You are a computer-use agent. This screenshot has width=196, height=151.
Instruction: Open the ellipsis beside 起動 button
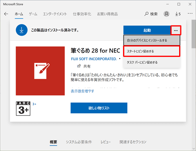[176, 30]
